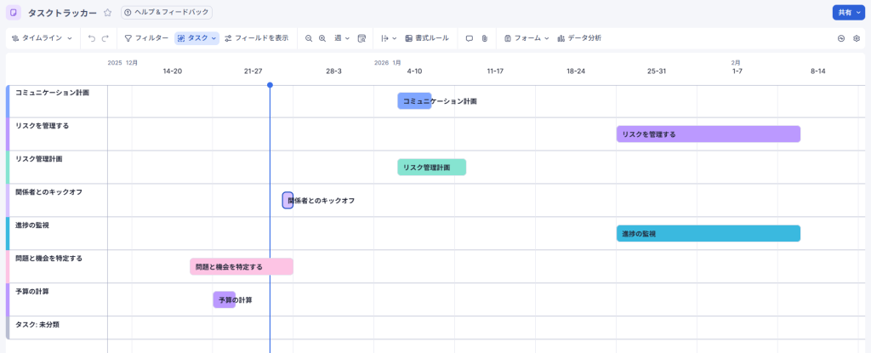
Task: Expand the 週 time scale dropdown
Action: [x=342, y=38]
